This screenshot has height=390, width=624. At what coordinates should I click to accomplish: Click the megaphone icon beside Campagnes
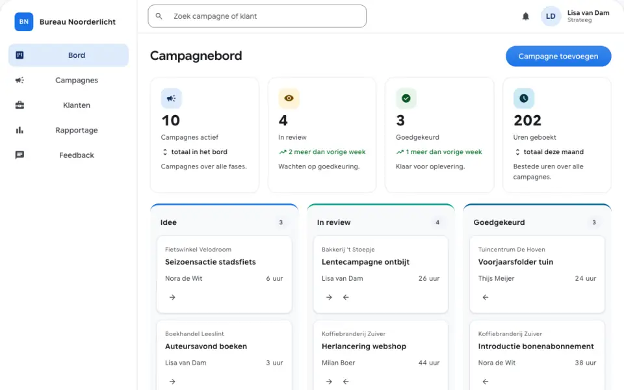pos(19,81)
